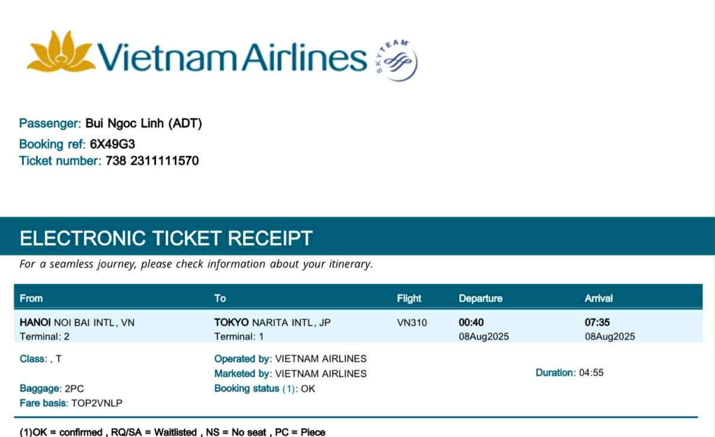Click the Duration 04:55 value
This screenshot has height=437, width=715.
point(591,373)
